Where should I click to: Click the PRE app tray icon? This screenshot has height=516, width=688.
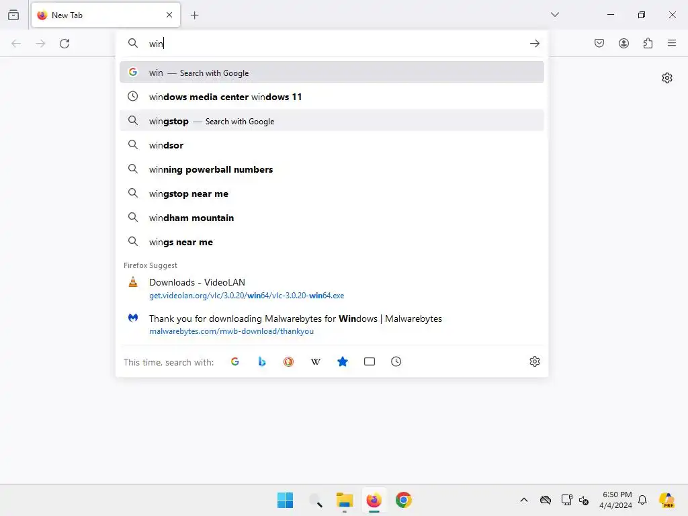click(666, 500)
